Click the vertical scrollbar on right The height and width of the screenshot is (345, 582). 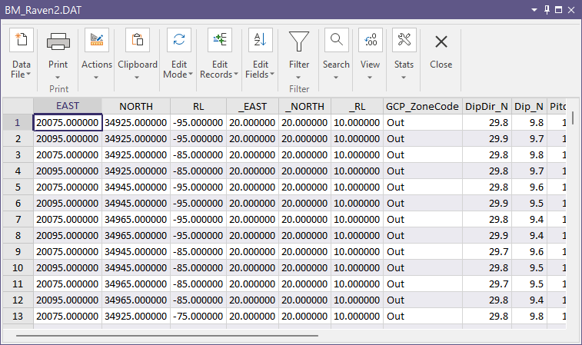pyautogui.click(x=573, y=118)
